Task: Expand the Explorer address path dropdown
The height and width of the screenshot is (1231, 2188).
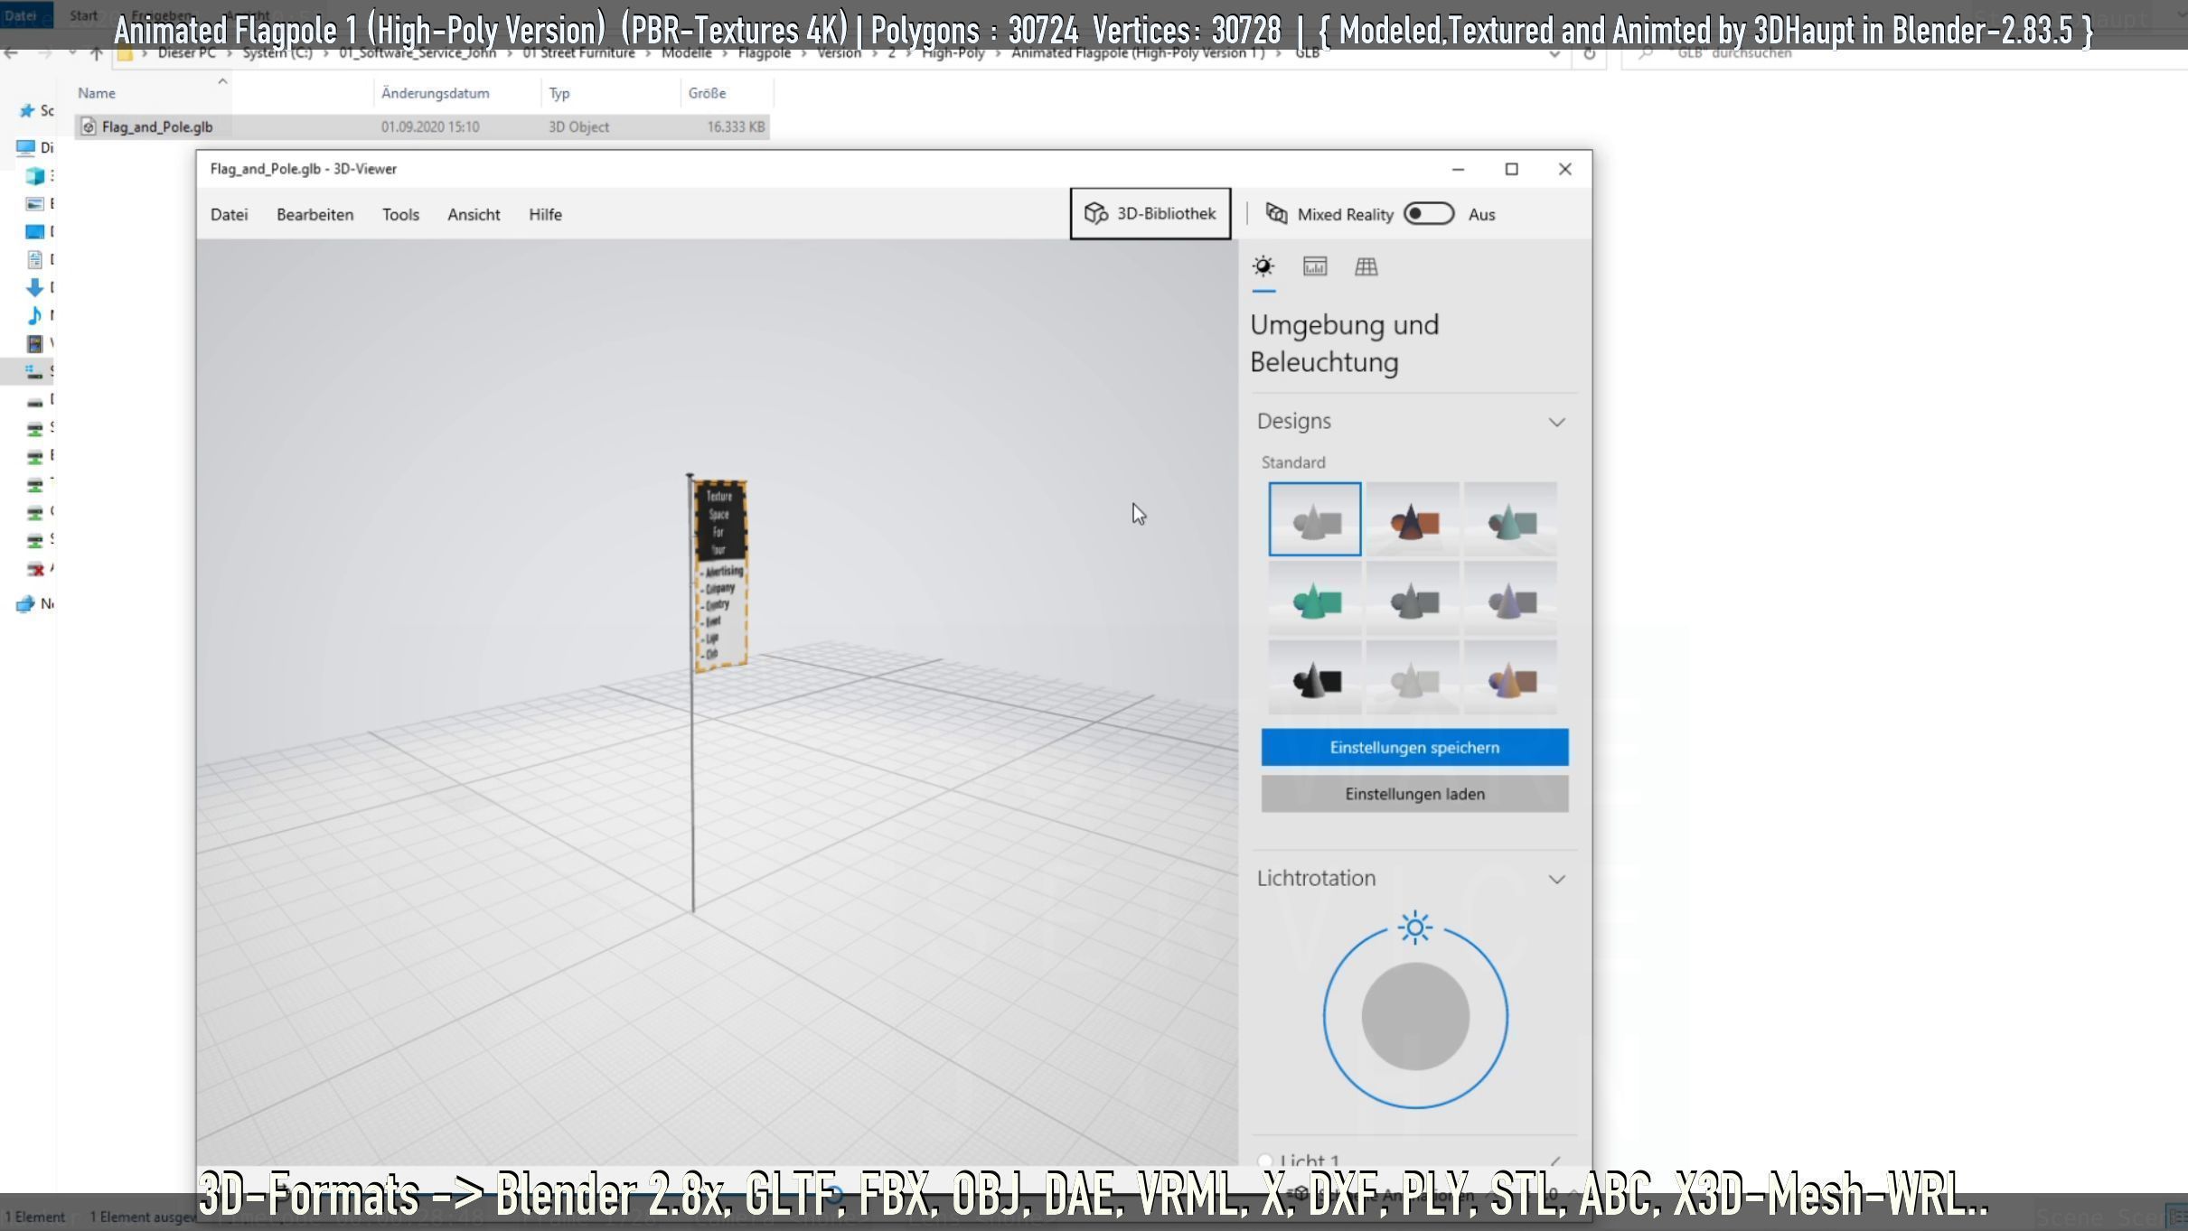Action: click(x=1554, y=54)
